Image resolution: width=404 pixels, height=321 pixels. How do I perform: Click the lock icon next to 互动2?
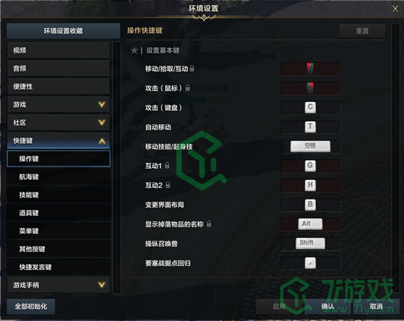168,185
